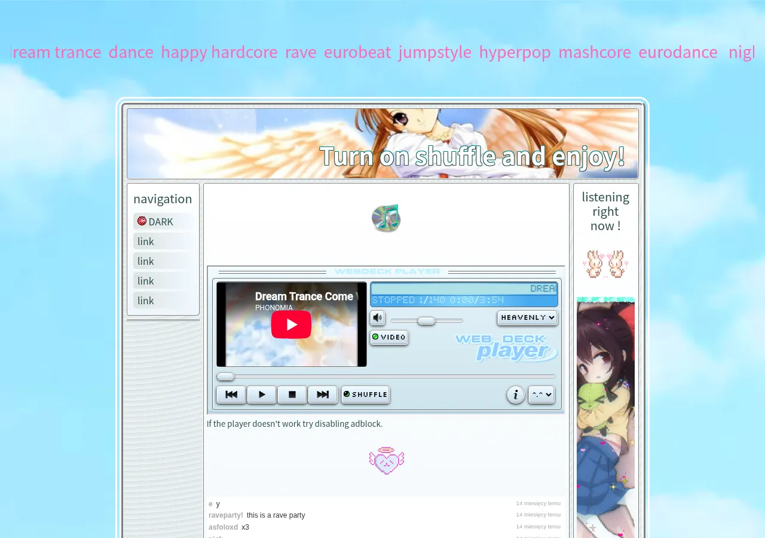Start playback with the play button

262,395
